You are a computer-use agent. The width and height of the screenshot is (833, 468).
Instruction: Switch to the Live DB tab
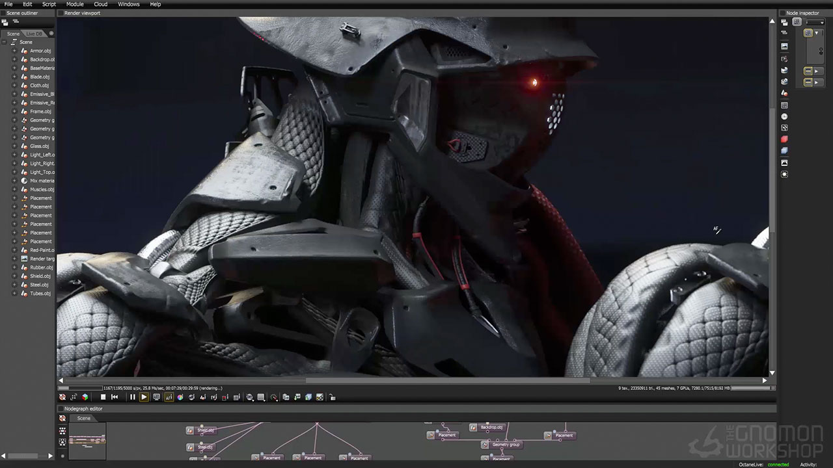tap(34, 34)
